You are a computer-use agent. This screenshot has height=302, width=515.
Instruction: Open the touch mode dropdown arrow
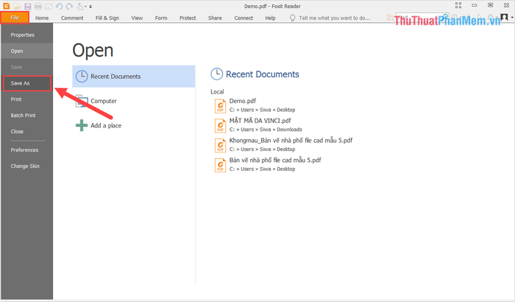(86, 7)
